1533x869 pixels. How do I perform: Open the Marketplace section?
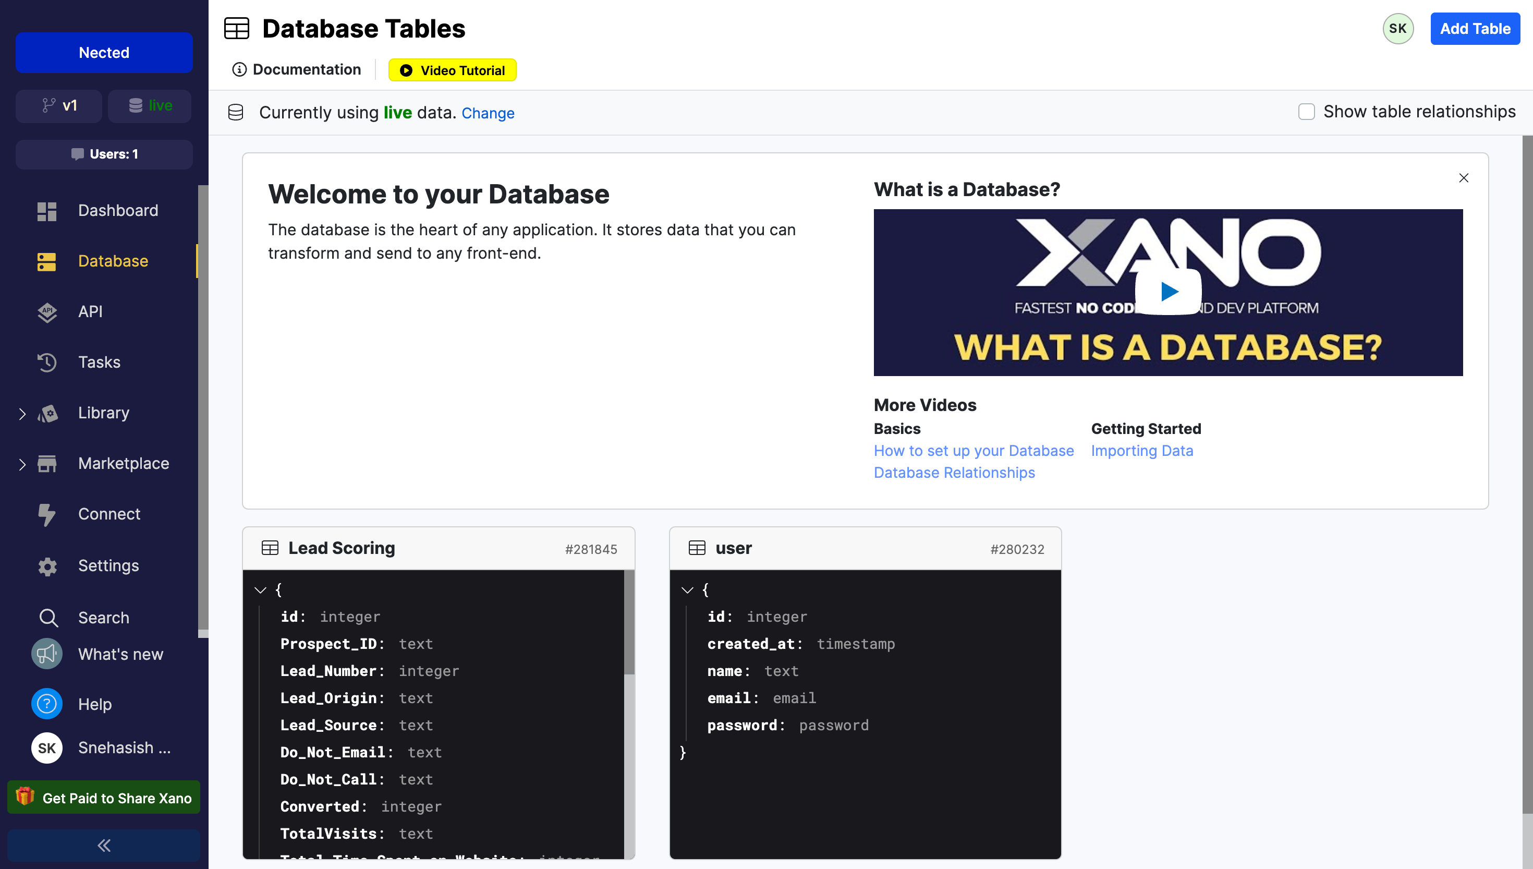123,463
